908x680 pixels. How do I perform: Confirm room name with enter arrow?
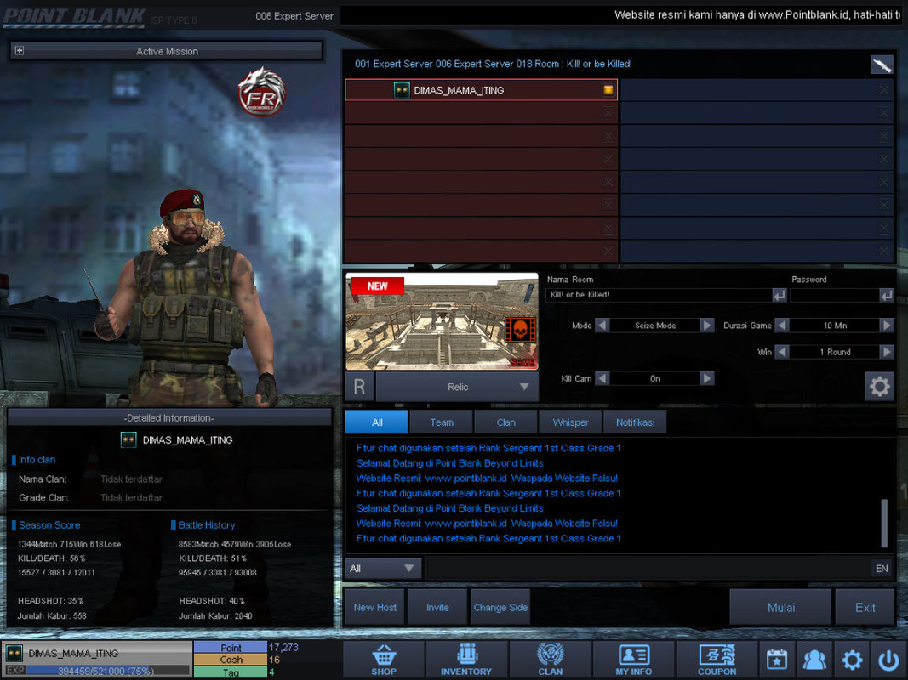(x=780, y=295)
